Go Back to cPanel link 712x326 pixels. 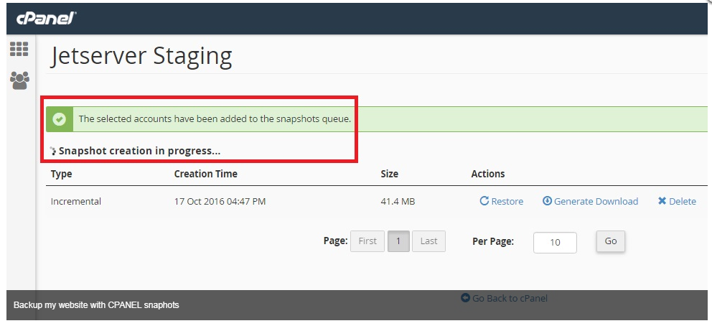pyautogui.click(x=504, y=298)
